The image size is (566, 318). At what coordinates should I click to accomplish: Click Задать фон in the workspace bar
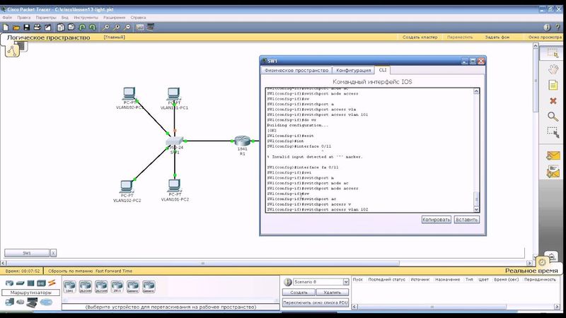pos(497,37)
